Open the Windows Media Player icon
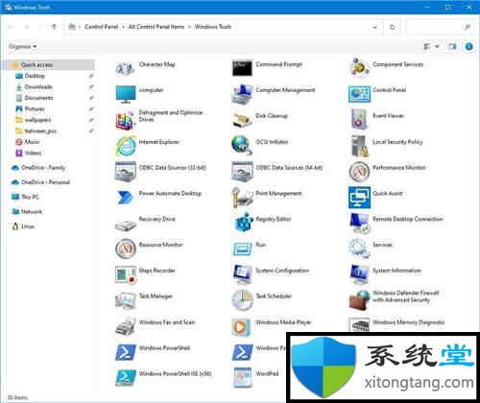This screenshot has height=403, width=480. (242, 326)
